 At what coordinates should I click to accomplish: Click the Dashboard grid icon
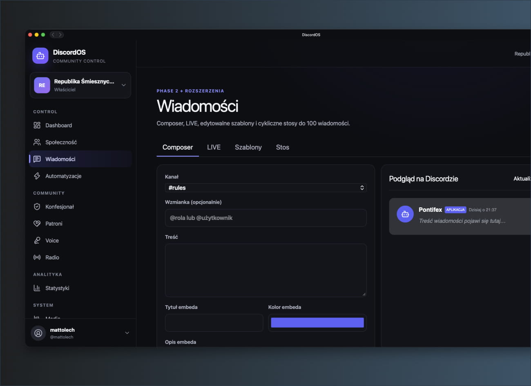(37, 125)
